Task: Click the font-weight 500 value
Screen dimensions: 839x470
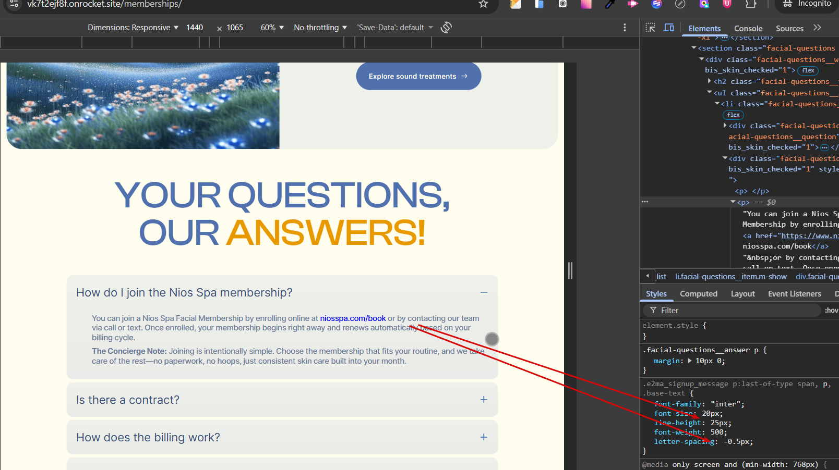Action: (716, 432)
